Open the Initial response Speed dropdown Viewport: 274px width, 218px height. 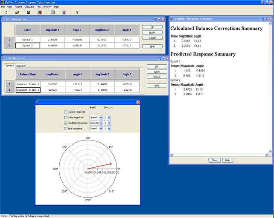pos(101,118)
